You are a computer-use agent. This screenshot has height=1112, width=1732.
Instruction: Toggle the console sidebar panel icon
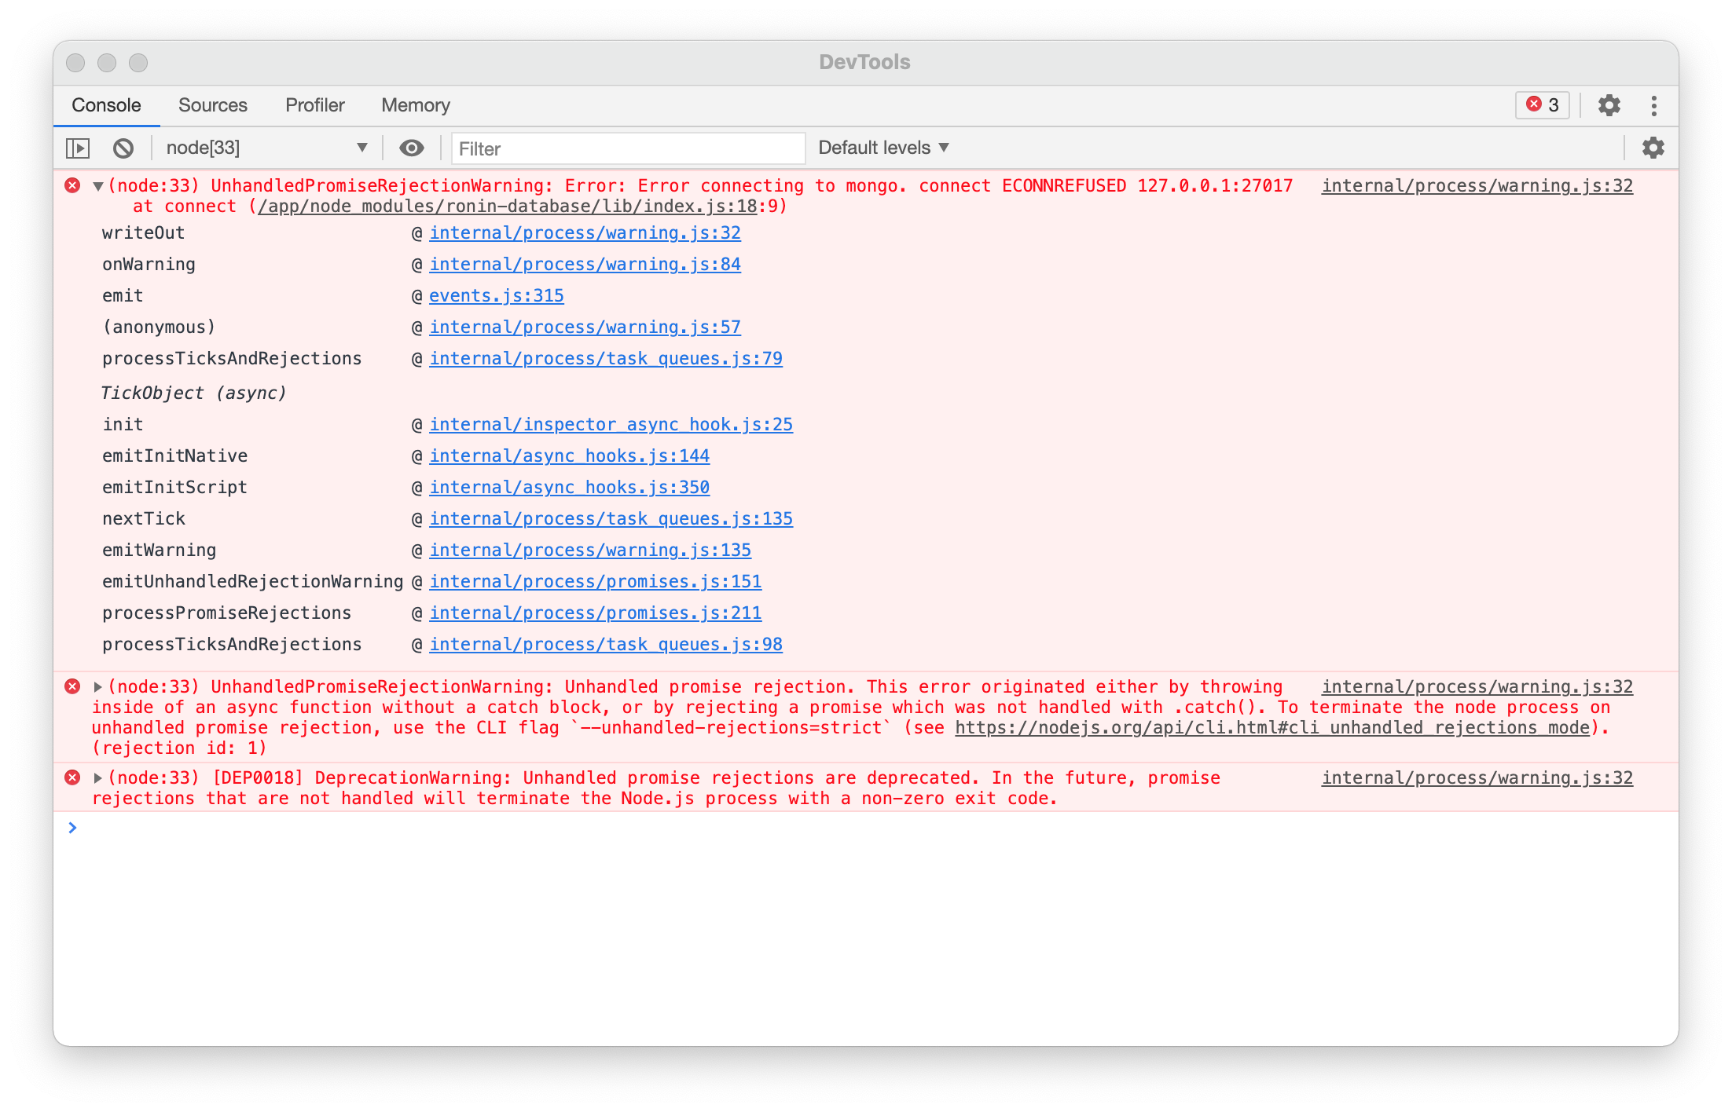[x=78, y=148]
